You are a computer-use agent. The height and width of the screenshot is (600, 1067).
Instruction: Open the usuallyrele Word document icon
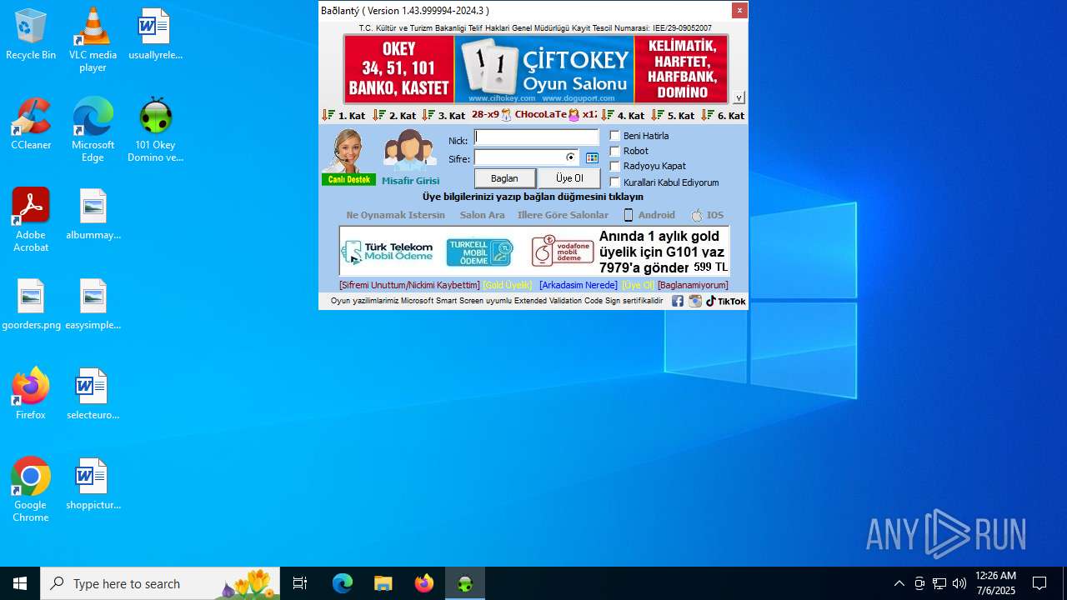[155, 34]
